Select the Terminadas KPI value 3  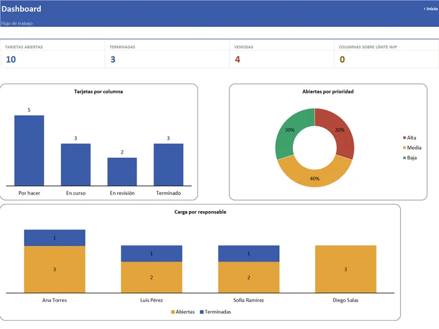click(113, 59)
